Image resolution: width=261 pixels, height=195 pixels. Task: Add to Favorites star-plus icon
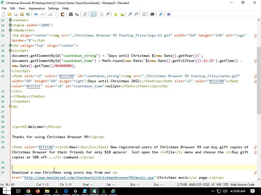point(122,14)
